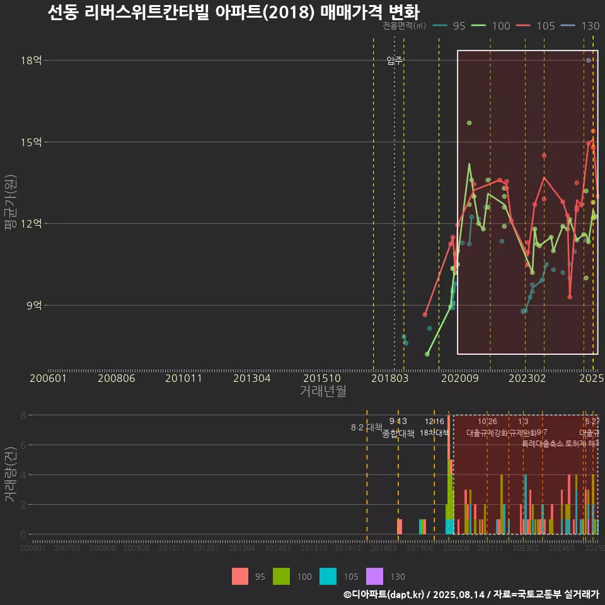This screenshot has height=605, width=605.
Task: Click the 200806 label on the price chart axis
Action: click(116, 378)
